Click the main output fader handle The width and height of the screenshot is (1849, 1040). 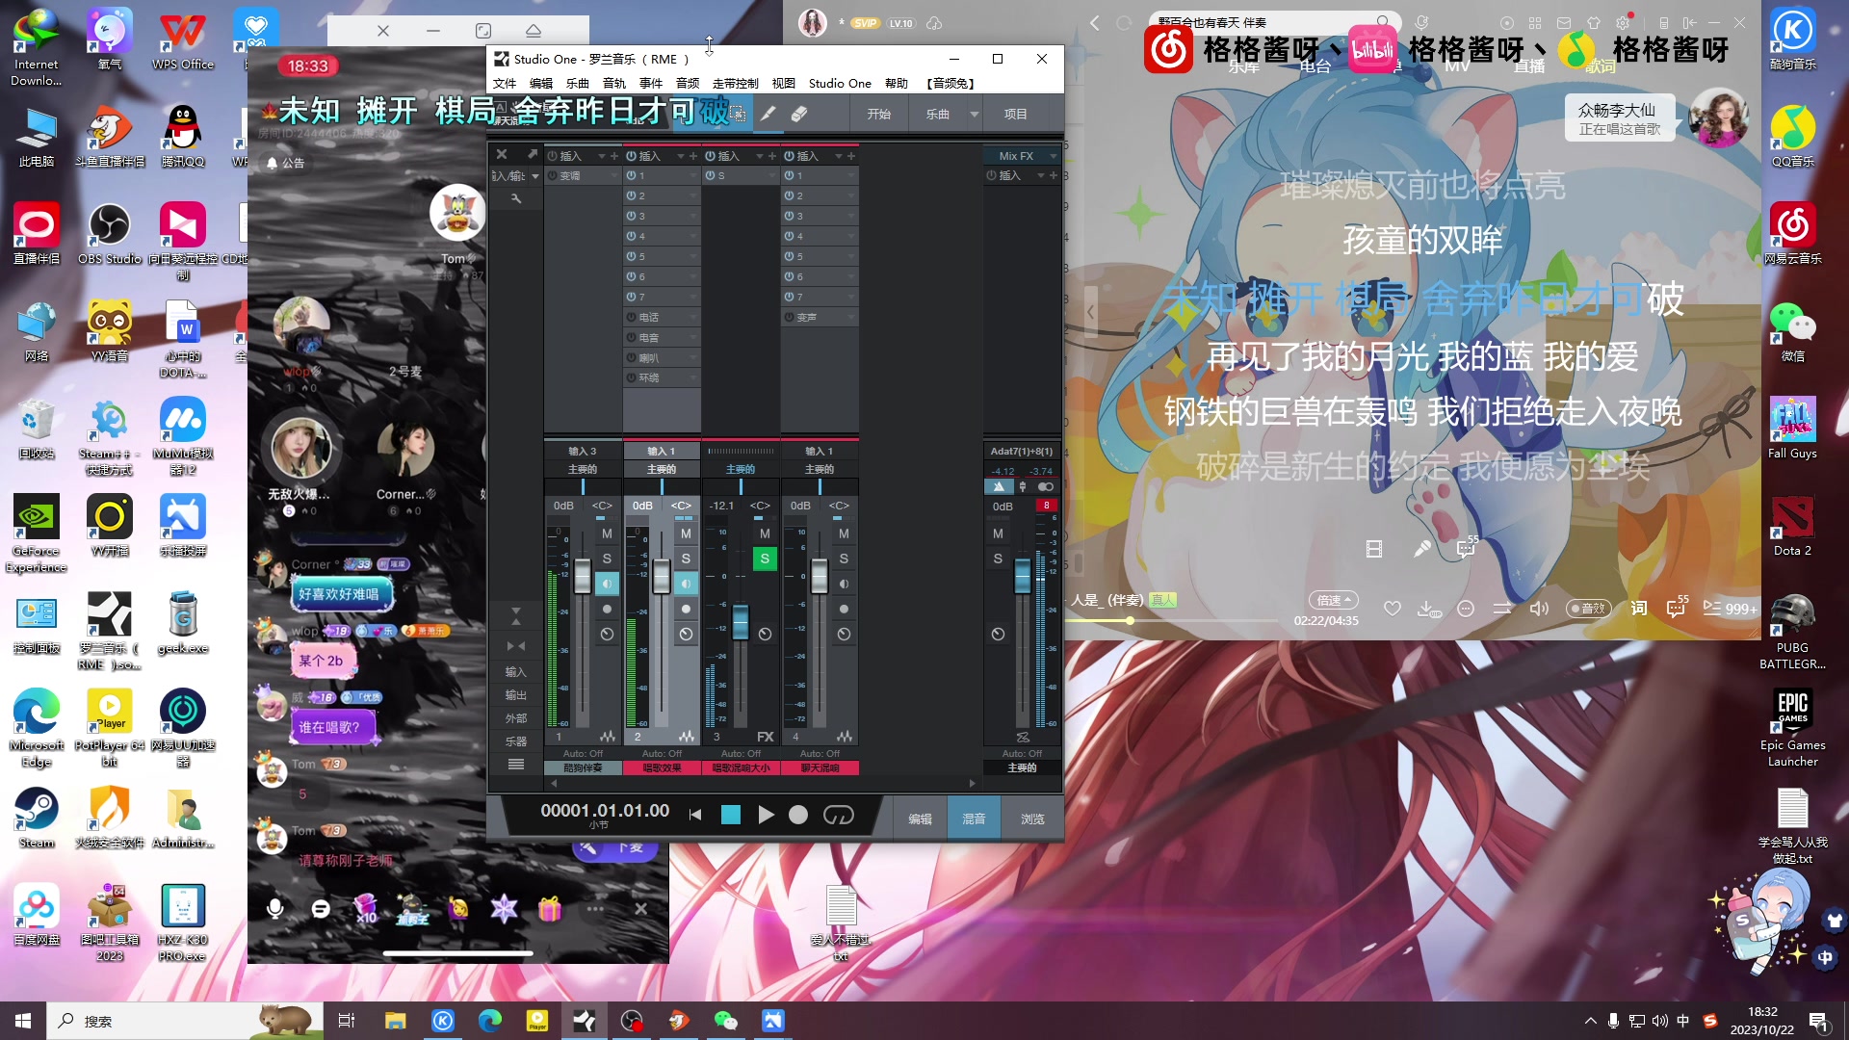click(x=1023, y=576)
